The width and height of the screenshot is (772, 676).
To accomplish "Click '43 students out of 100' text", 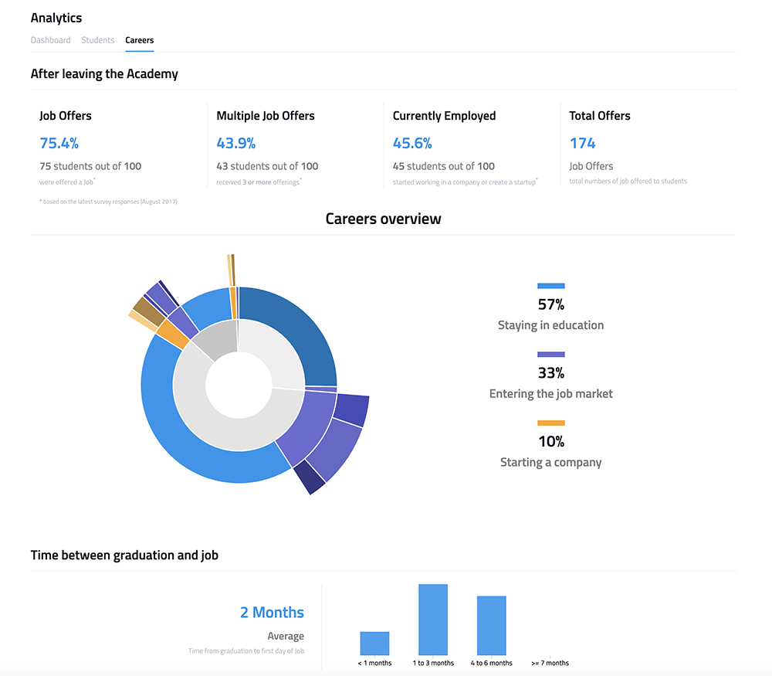I will (267, 166).
